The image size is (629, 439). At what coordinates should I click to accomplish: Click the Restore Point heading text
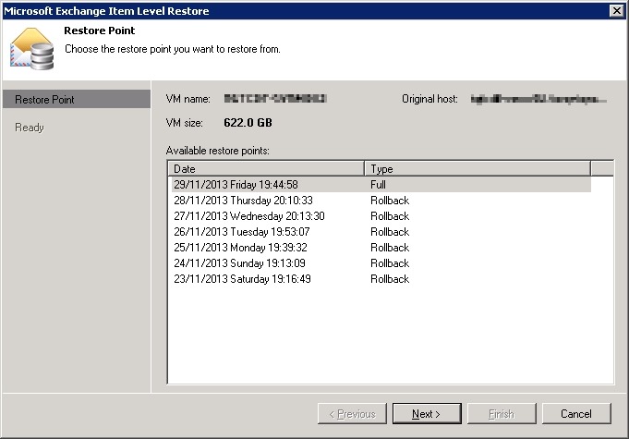pos(100,30)
